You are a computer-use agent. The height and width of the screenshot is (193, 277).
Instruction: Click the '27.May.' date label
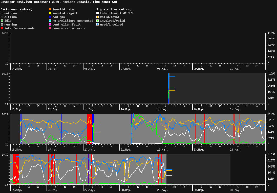pos(90,190)
